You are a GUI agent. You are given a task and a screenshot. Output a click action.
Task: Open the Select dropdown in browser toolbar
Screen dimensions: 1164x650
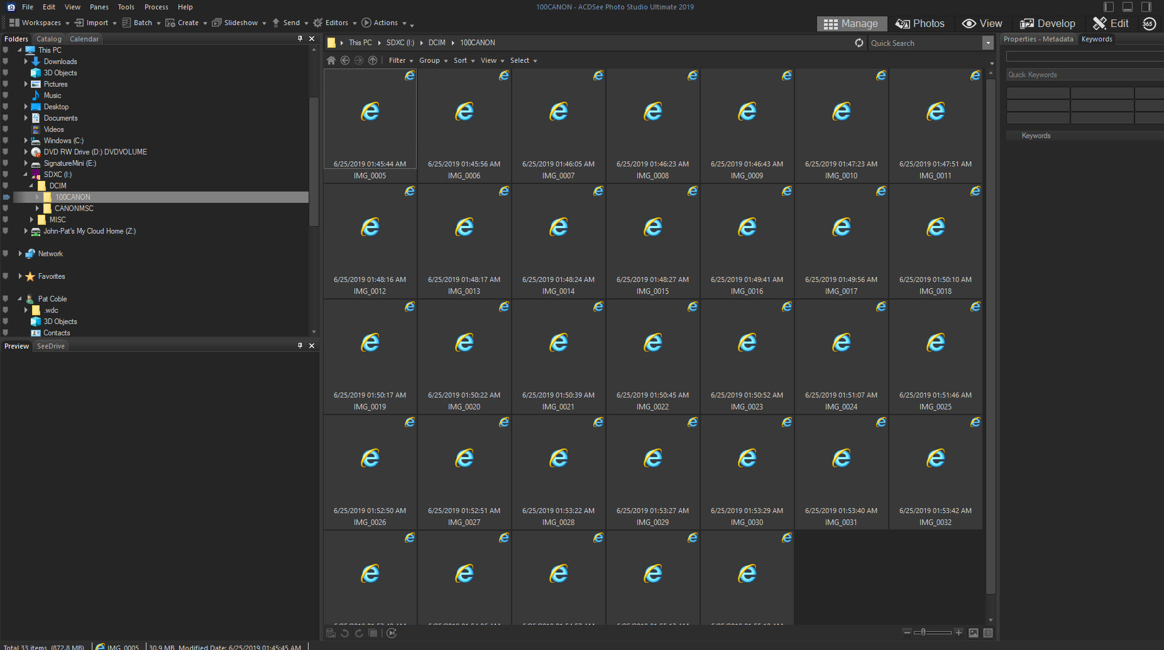[523, 60]
